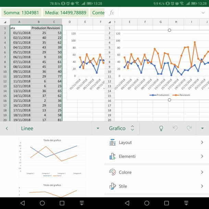
Task: Tap the Layout chart icon
Action: (x=112, y=142)
